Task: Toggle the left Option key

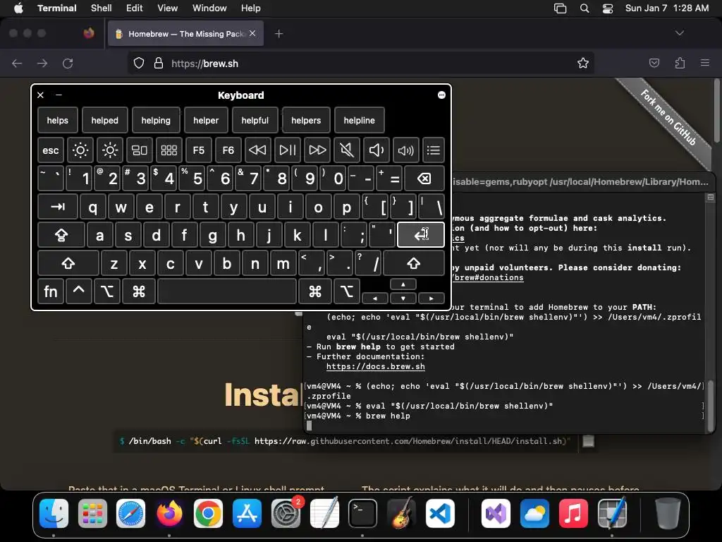Action: tap(107, 291)
